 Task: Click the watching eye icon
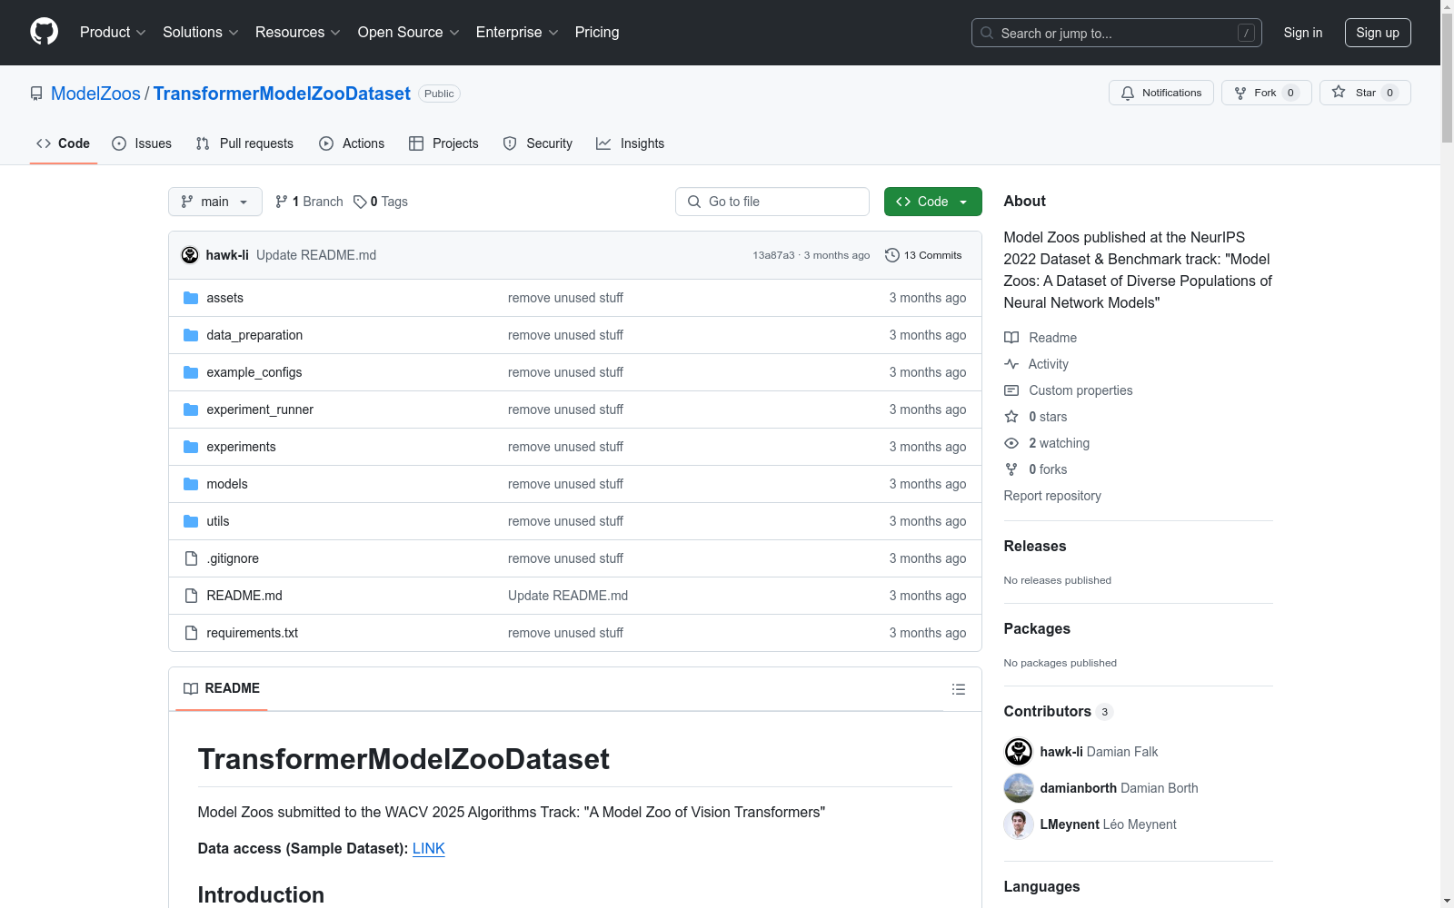click(x=1011, y=443)
